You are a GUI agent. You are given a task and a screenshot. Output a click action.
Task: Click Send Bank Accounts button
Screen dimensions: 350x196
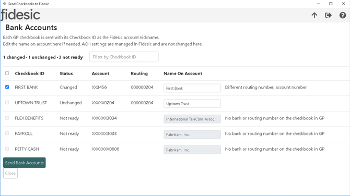(25, 163)
